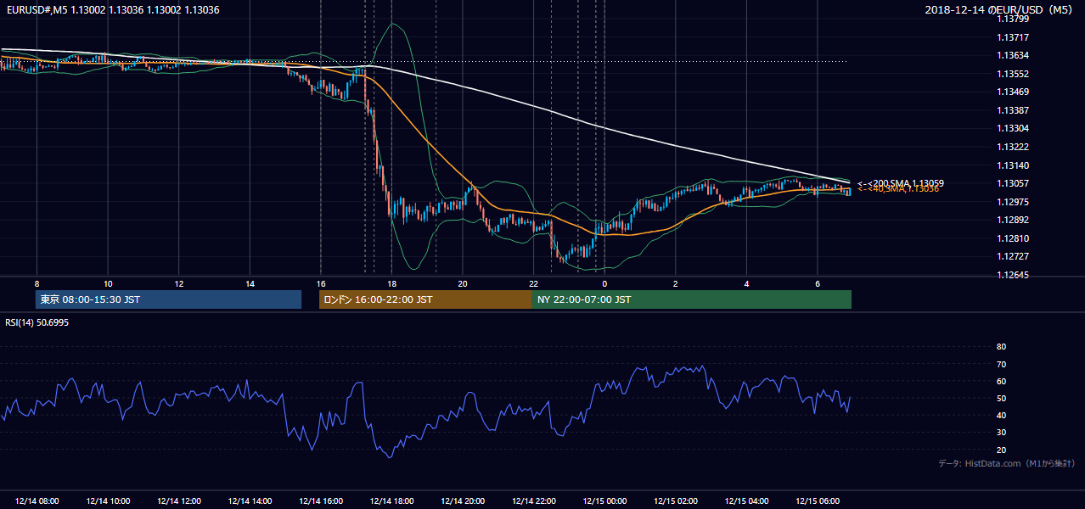Screen dimensions: 1085x509
Task: Click price axis value 1.13222
Action: [1013, 147]
